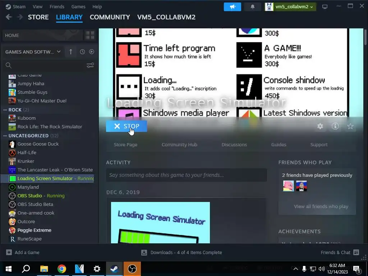Image resolution: width=368 pixels, height=276 pixels.
Task: Stop the running Loading Screen Simulator
Action: (126, 126)
